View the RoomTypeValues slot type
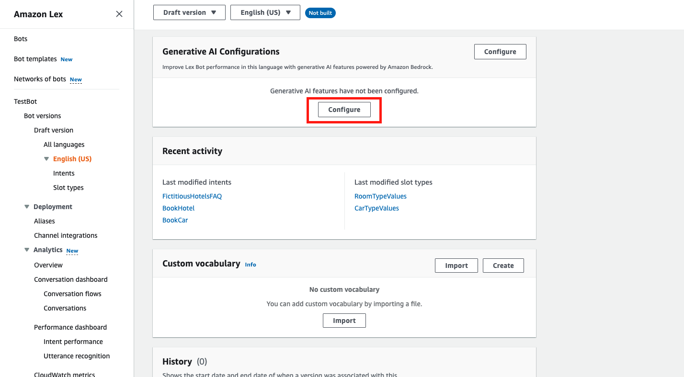684x377 pixels. point(380,196)
